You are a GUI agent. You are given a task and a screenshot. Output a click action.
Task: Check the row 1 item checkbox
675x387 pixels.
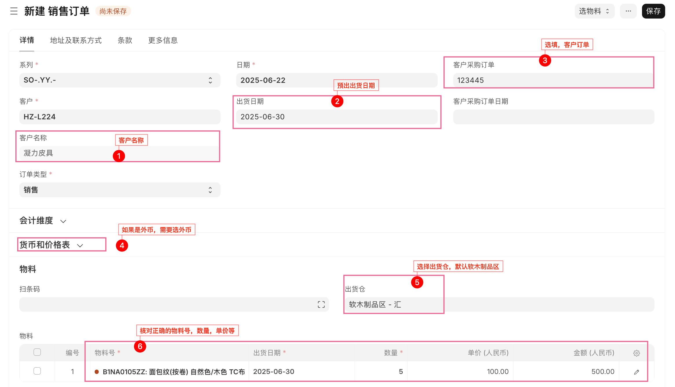[37, 371]
